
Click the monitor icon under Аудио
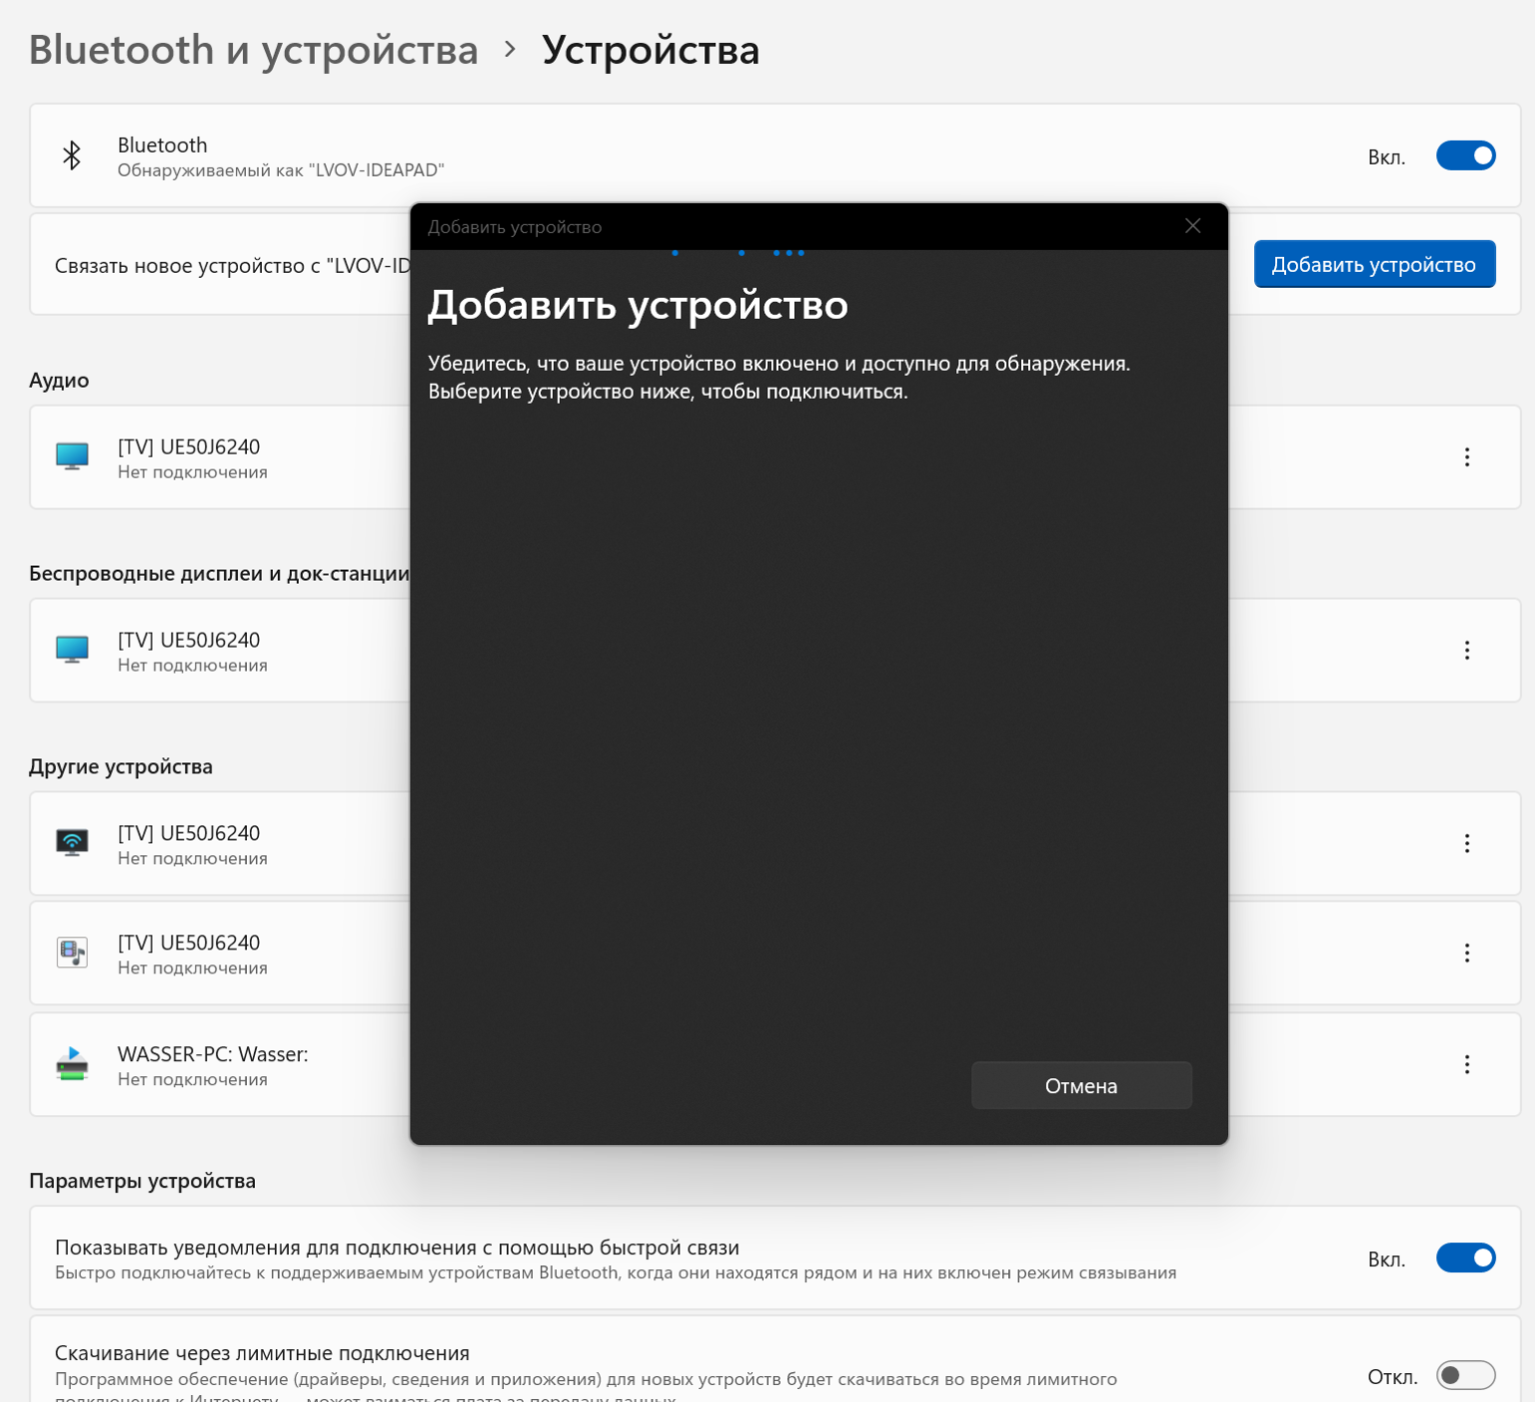click(72, 457)
